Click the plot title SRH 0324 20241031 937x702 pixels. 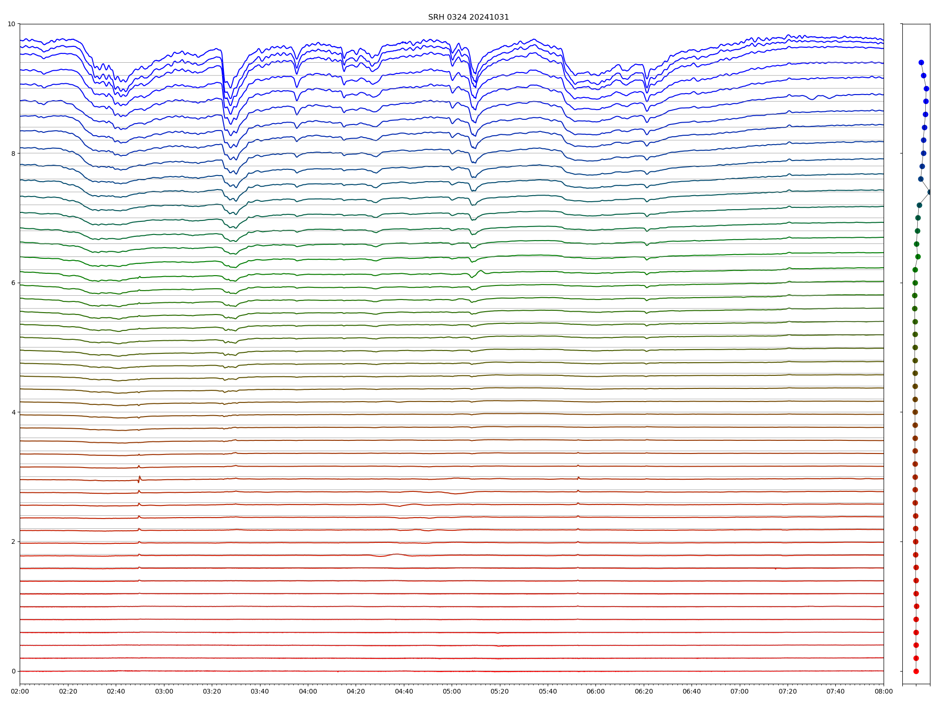point(468,17)
